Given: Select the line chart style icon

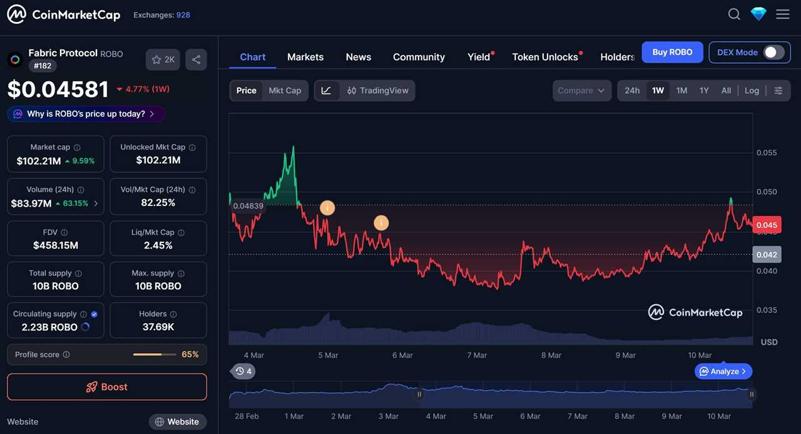Looking at the screenshot, I should 326,90.
